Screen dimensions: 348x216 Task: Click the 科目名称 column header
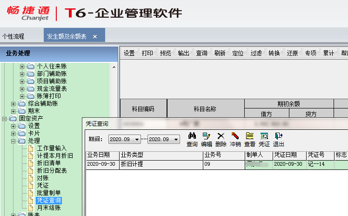click(205, 109)
